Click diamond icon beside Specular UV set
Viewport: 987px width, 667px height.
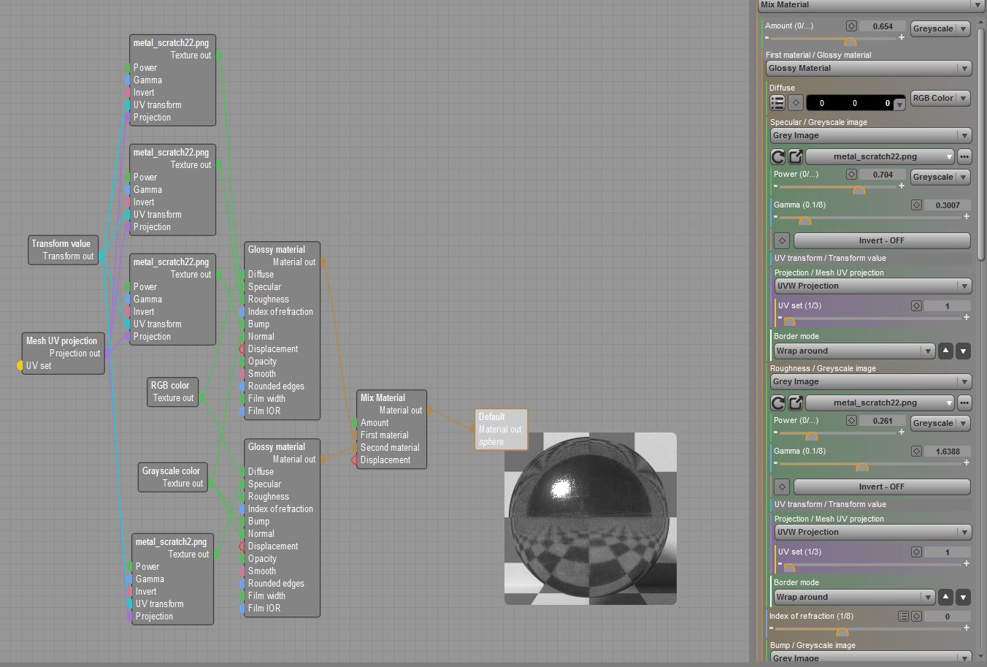(x=916, y=306)
